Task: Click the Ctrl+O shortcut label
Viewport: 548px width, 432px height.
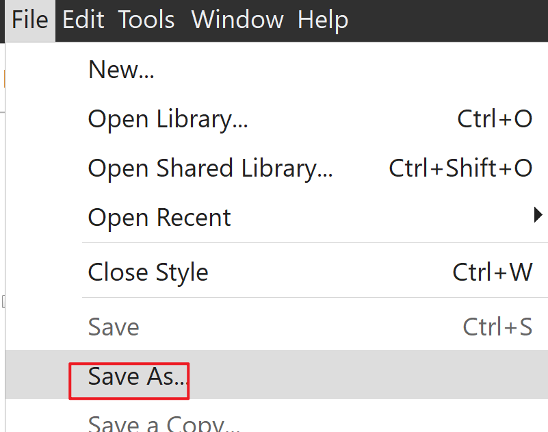Action: [495, 119]
